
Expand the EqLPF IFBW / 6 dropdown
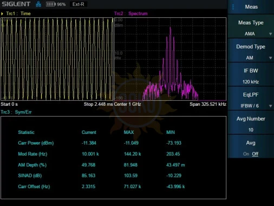click(x=251, y=99)
